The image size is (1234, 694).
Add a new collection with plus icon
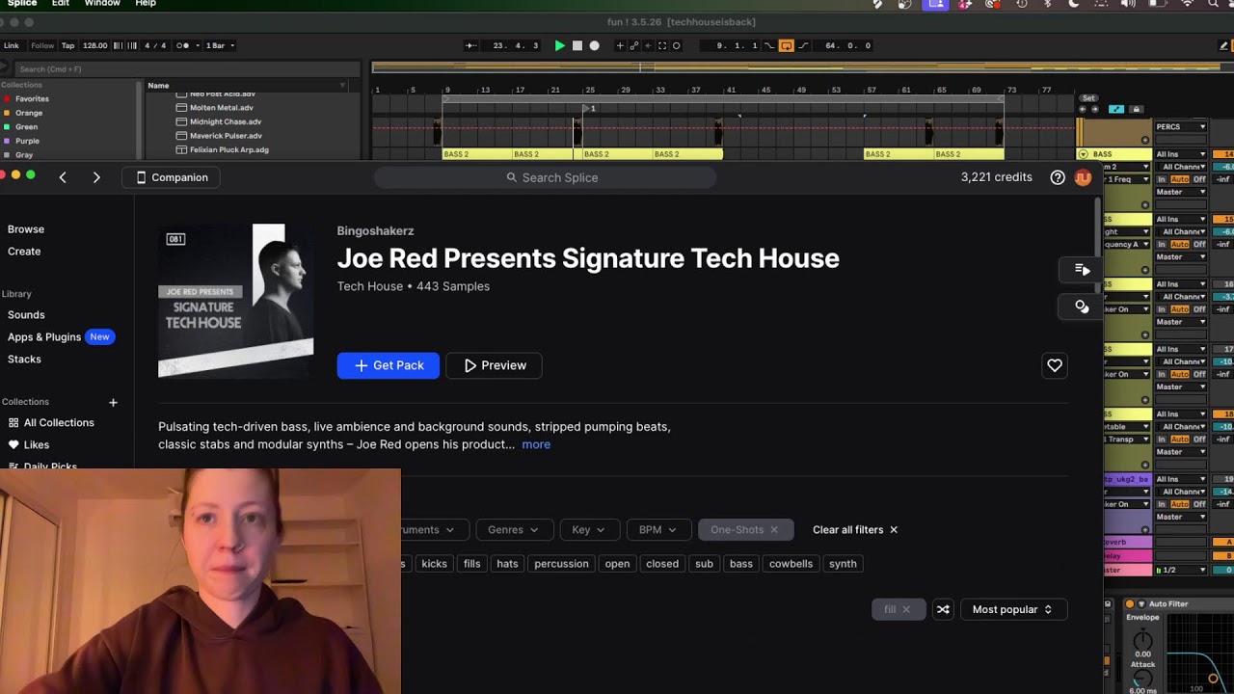pos(113,402)
